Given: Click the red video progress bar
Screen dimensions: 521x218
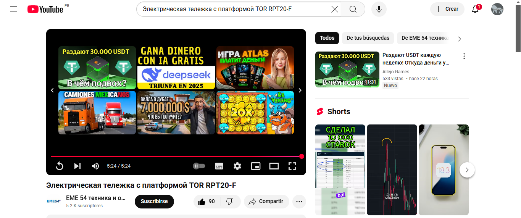Looking at the screenshot, I should tap(176, 156).
